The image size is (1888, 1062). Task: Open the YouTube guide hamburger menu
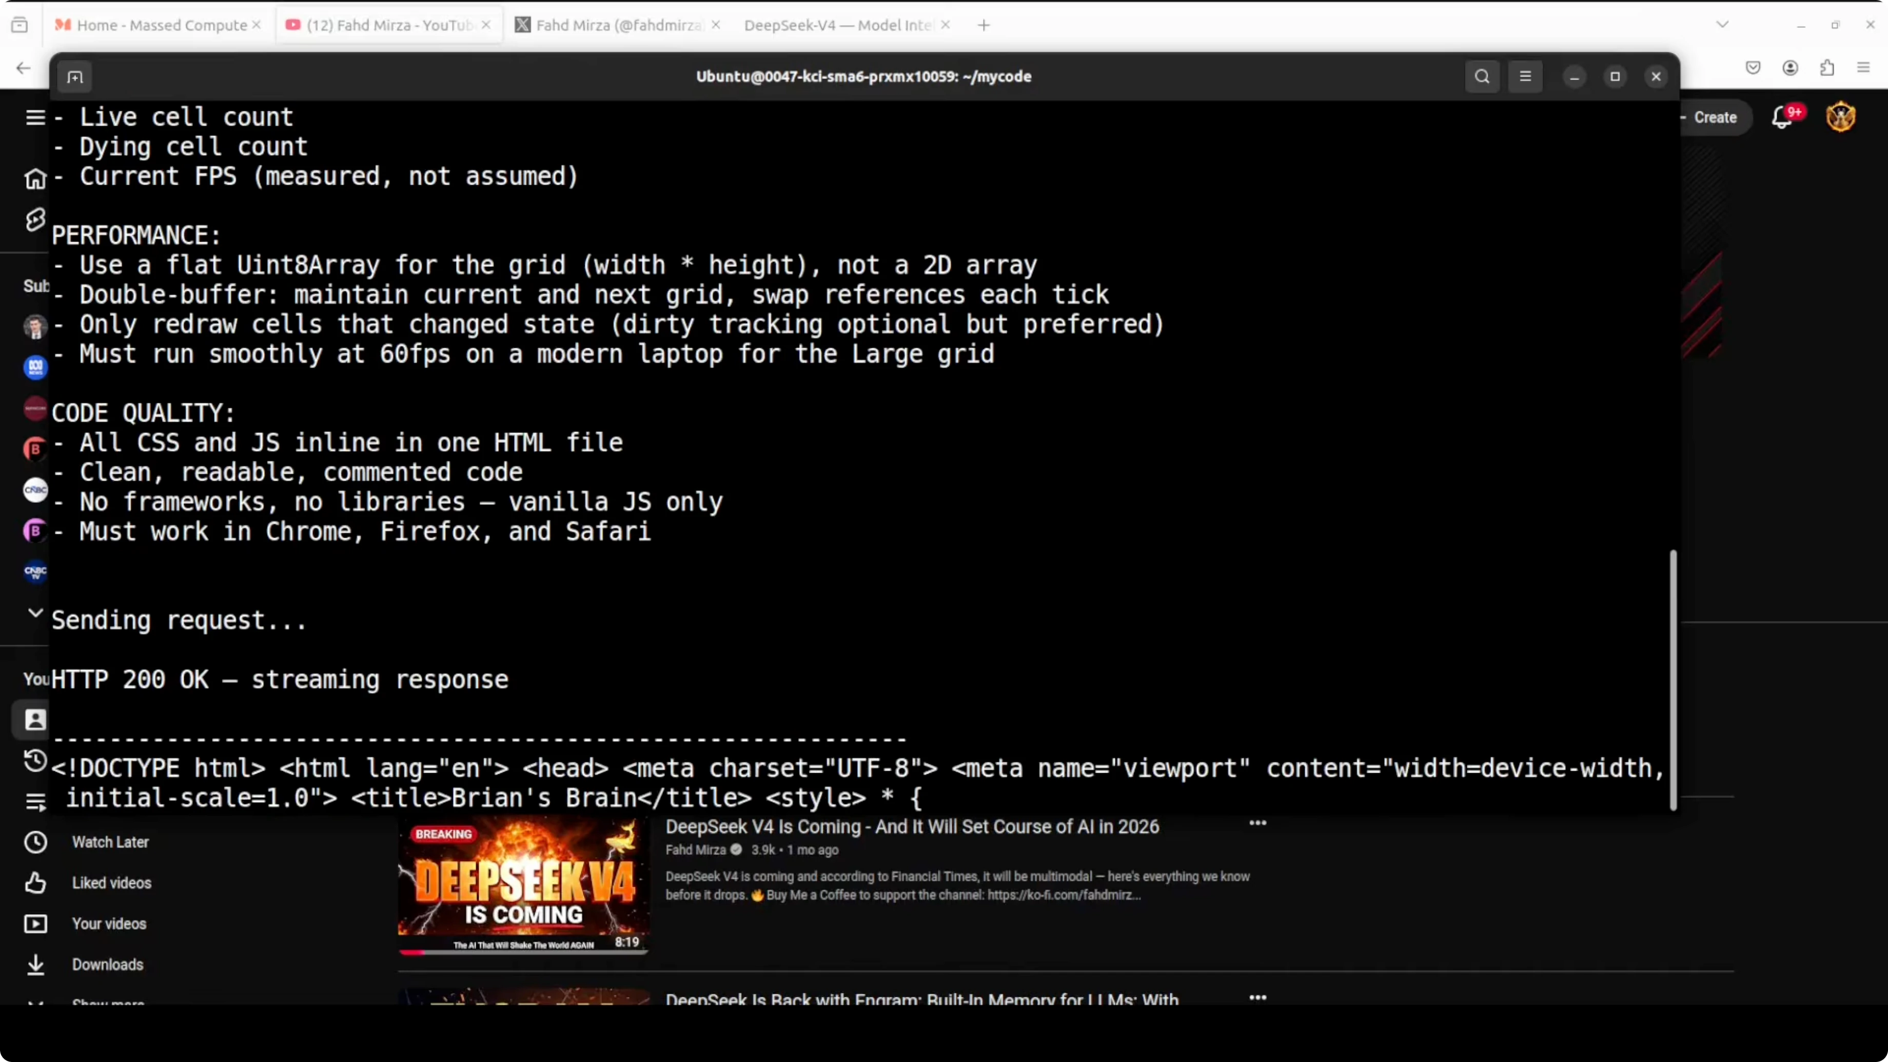point(35,117)
